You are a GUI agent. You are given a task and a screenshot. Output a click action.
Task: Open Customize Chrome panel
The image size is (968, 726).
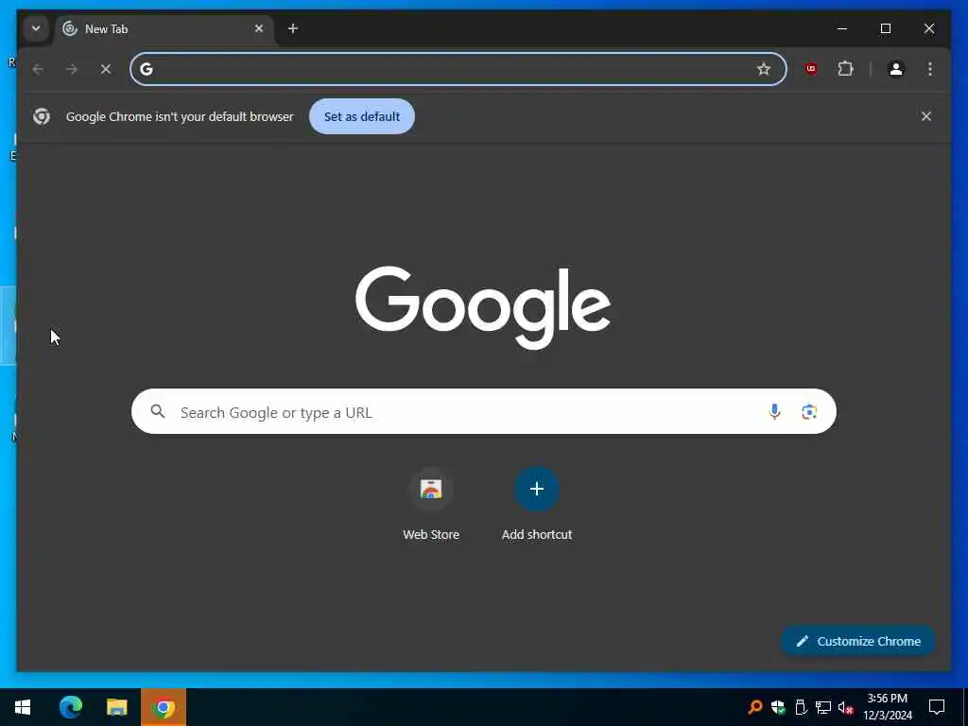[x=858, y=642]
